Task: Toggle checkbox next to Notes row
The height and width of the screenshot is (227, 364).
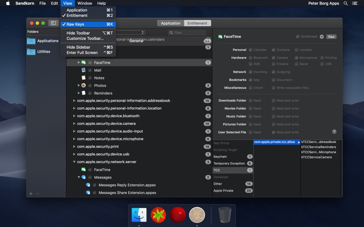Action: [90, 78]
